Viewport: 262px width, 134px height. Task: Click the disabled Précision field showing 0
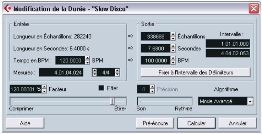143,89
